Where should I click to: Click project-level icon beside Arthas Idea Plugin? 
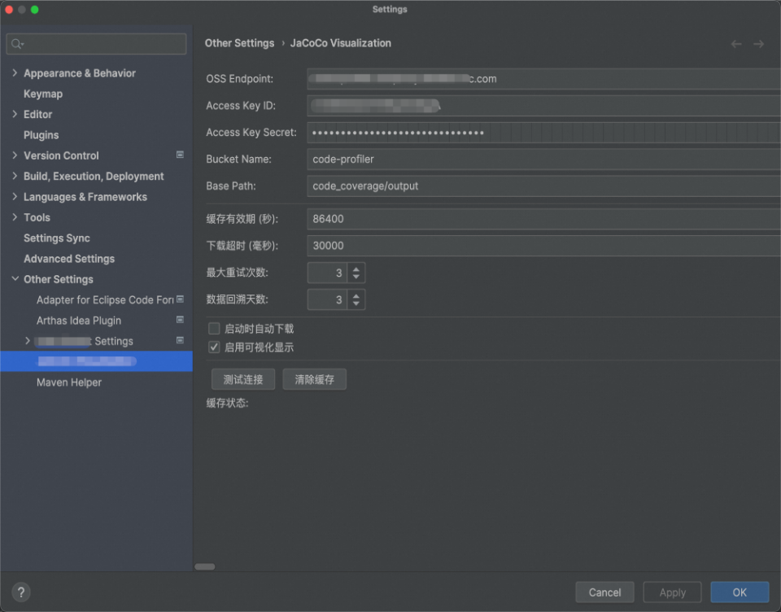(x=181, y=320)
